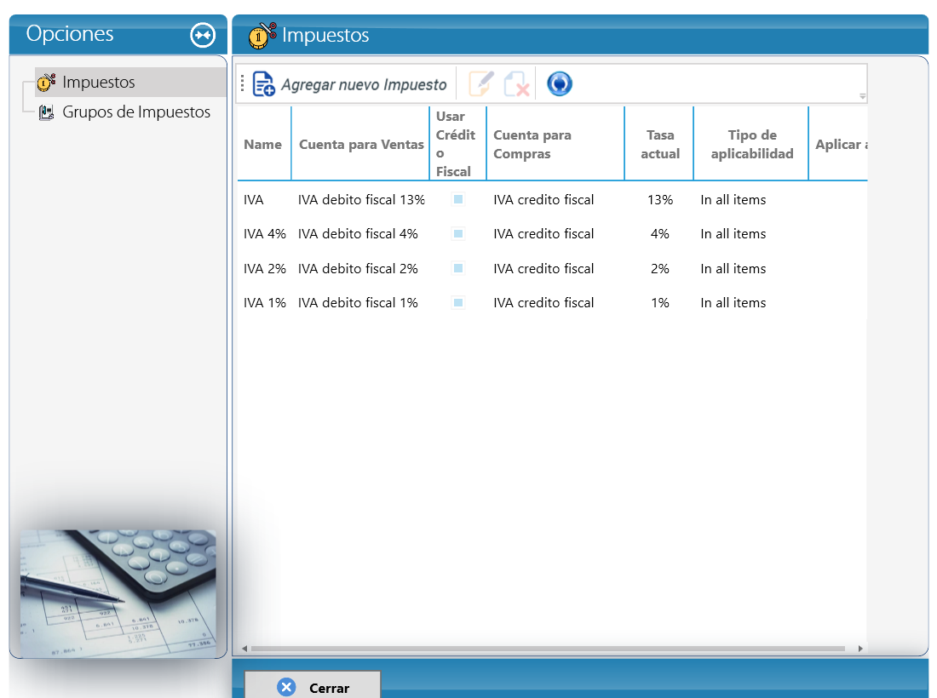
Task: Click the Tipo de aplicabilidad column header
Action: [x=751, y=144]
